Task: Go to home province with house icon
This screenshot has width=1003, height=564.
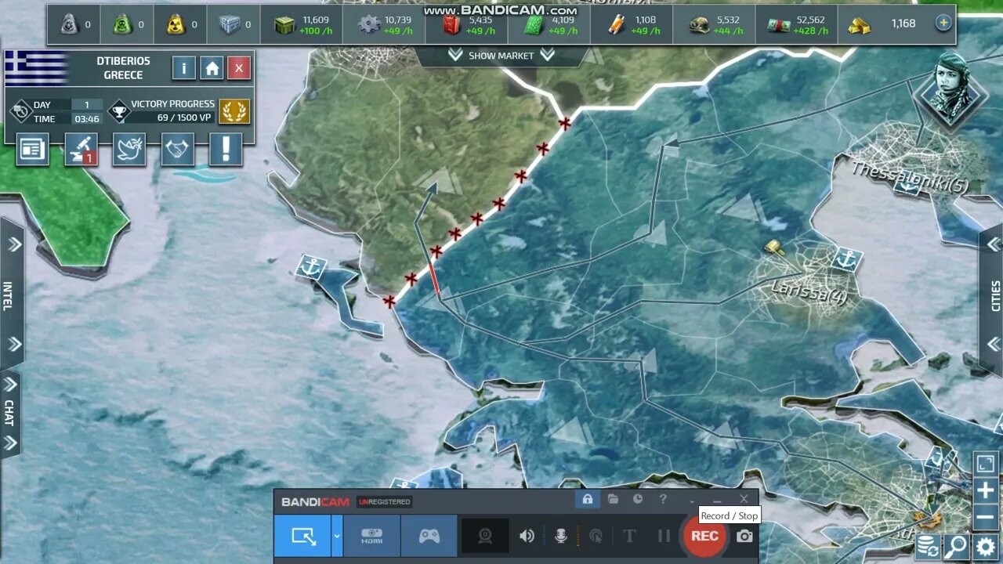Action: click(212, 68)
